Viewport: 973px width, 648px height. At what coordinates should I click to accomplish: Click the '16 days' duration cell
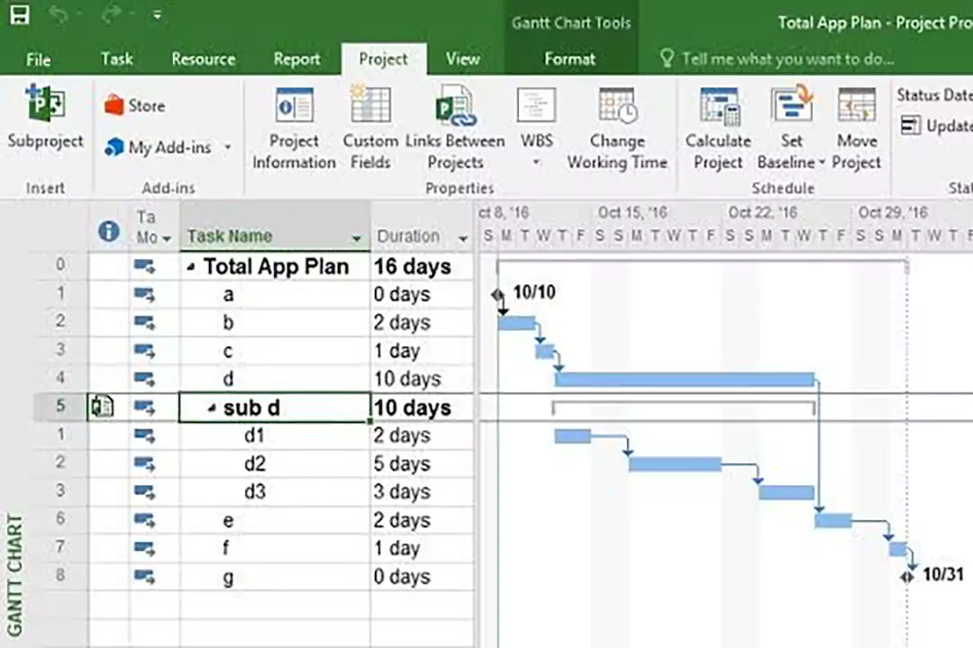(422, 266)
